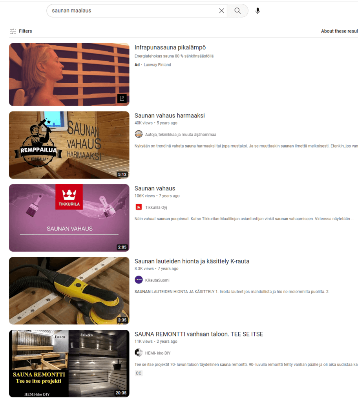358x402 pixels.
Task: Open the Infrapunasauna pikalämpö ad title
Action: point(170,48)
